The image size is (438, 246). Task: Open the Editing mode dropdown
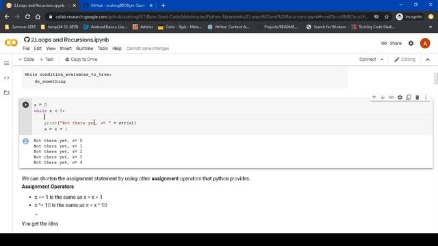[404, 59]
